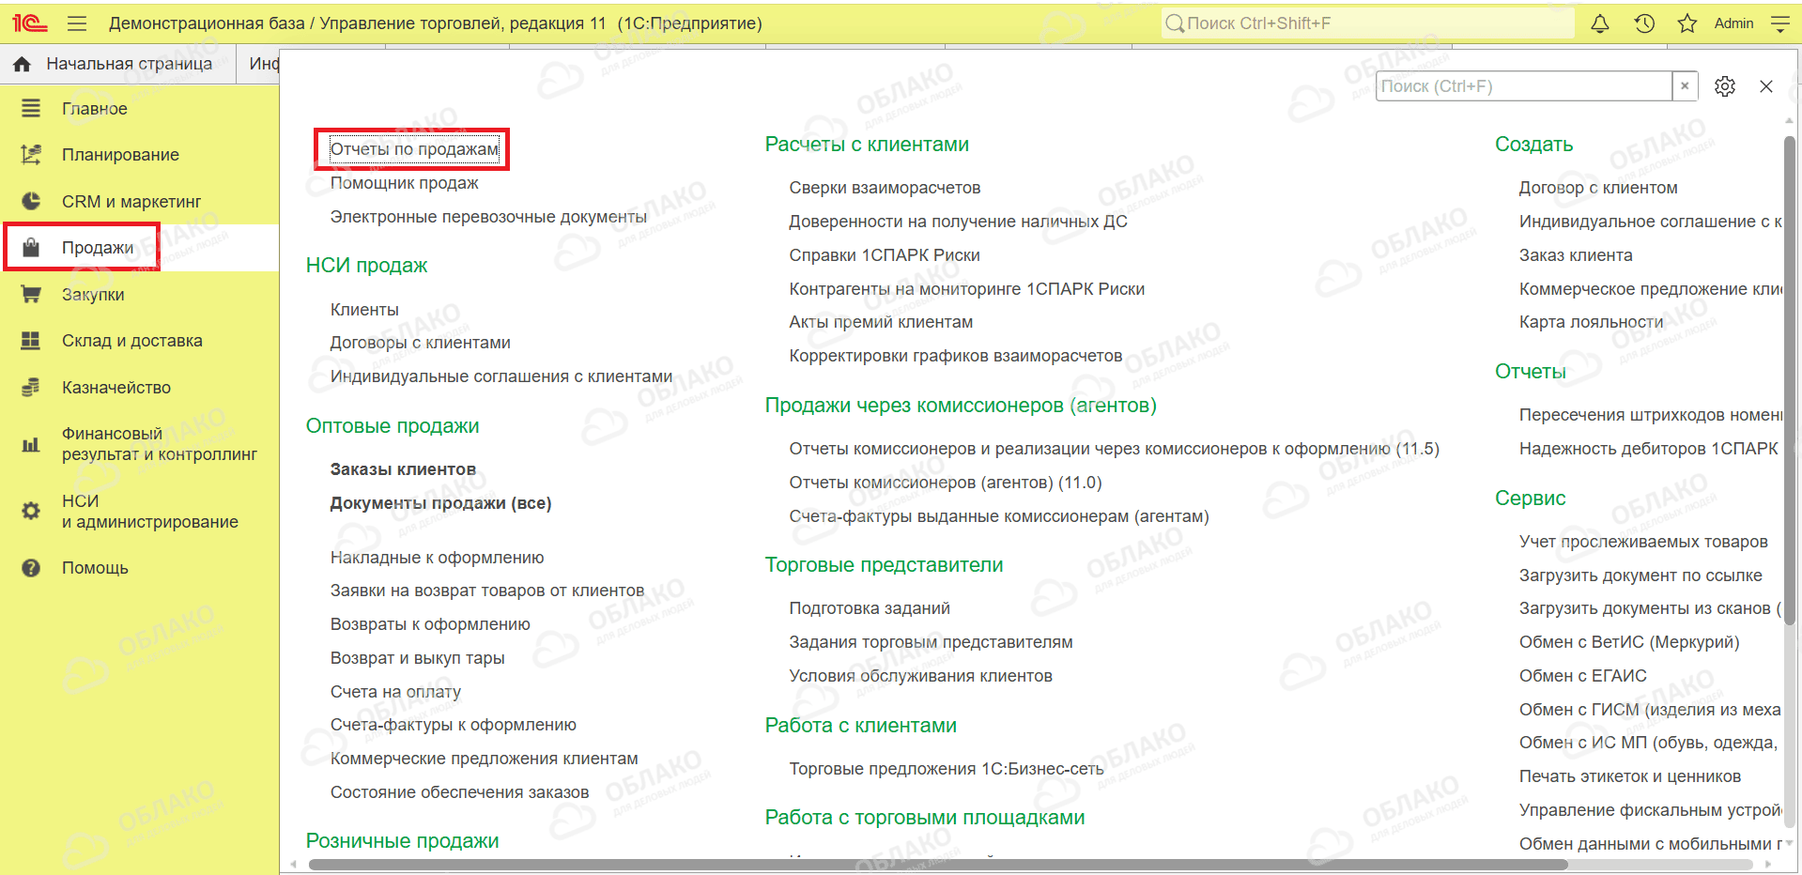Open Печать этикеток и ценников

click(x=1630, y=776)
